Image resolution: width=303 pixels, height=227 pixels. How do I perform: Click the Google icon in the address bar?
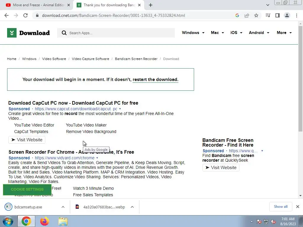pos(237,15)
